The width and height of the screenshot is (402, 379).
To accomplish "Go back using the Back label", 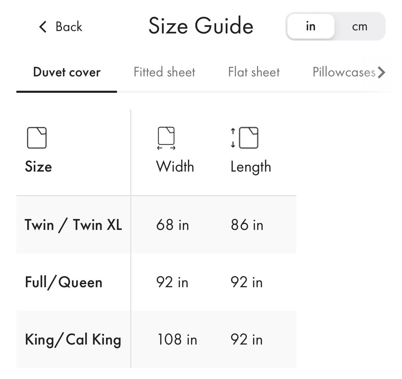I will [x=69, y=27].
